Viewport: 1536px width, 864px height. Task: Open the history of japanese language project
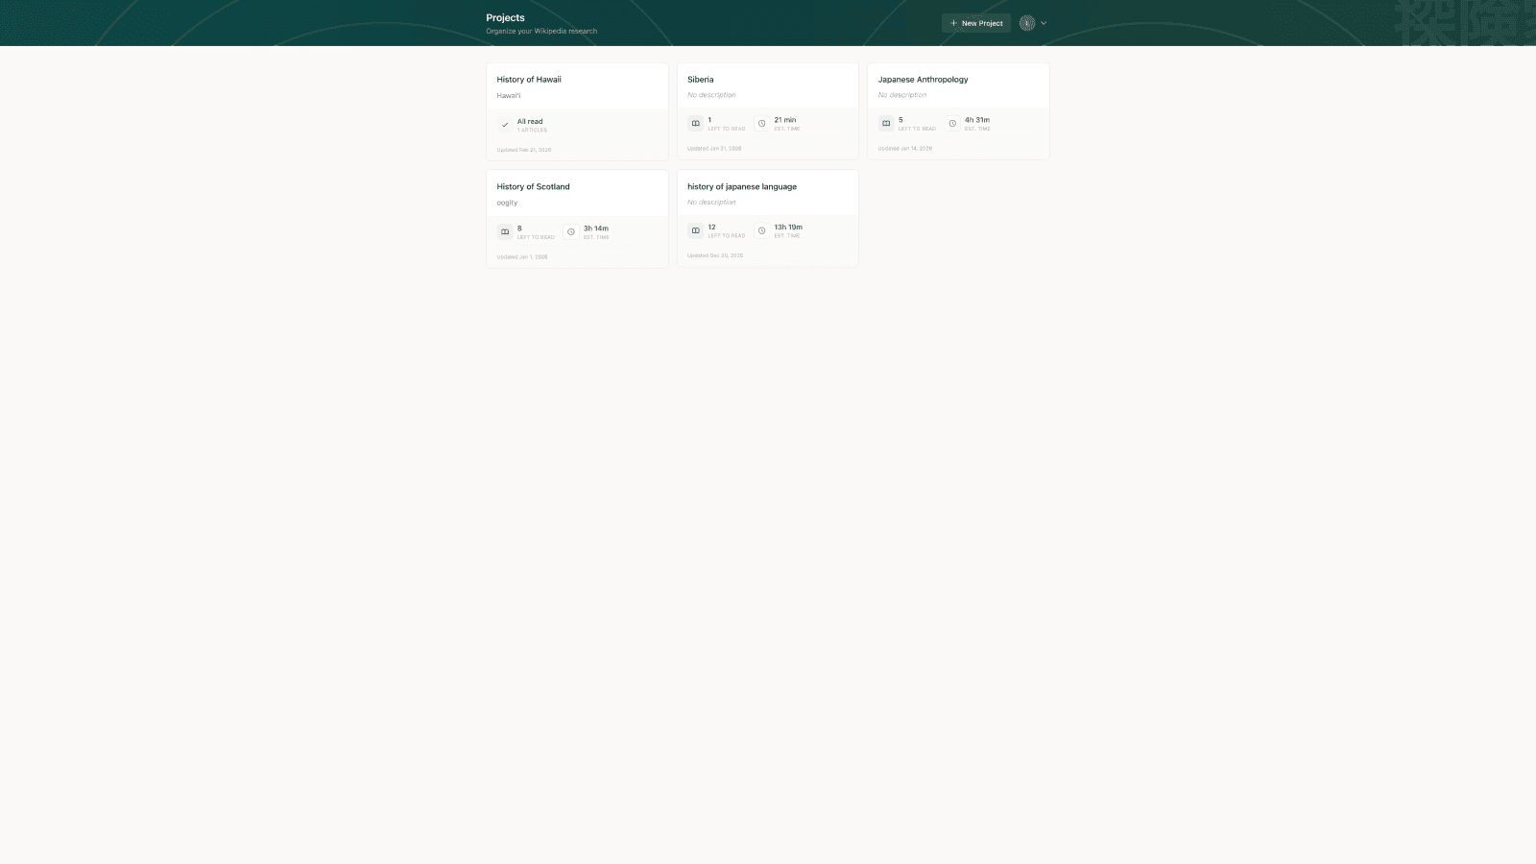tap(768, 219)
